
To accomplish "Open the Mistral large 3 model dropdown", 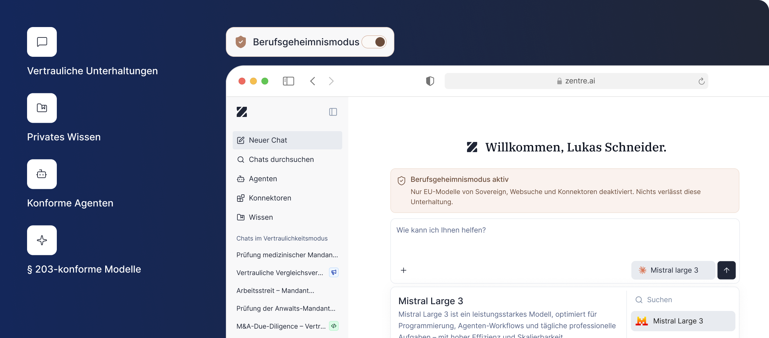I will click(x=673, y=270).
